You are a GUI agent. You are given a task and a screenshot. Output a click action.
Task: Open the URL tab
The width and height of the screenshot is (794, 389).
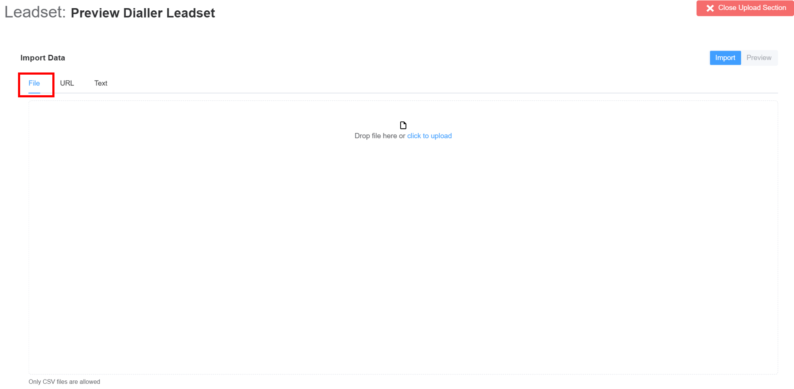67,83
